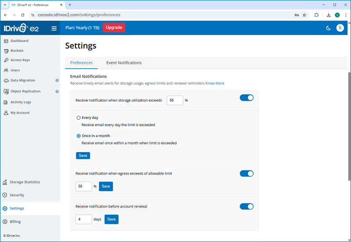Click the Object Replication help icon

(x=57, y=92)
